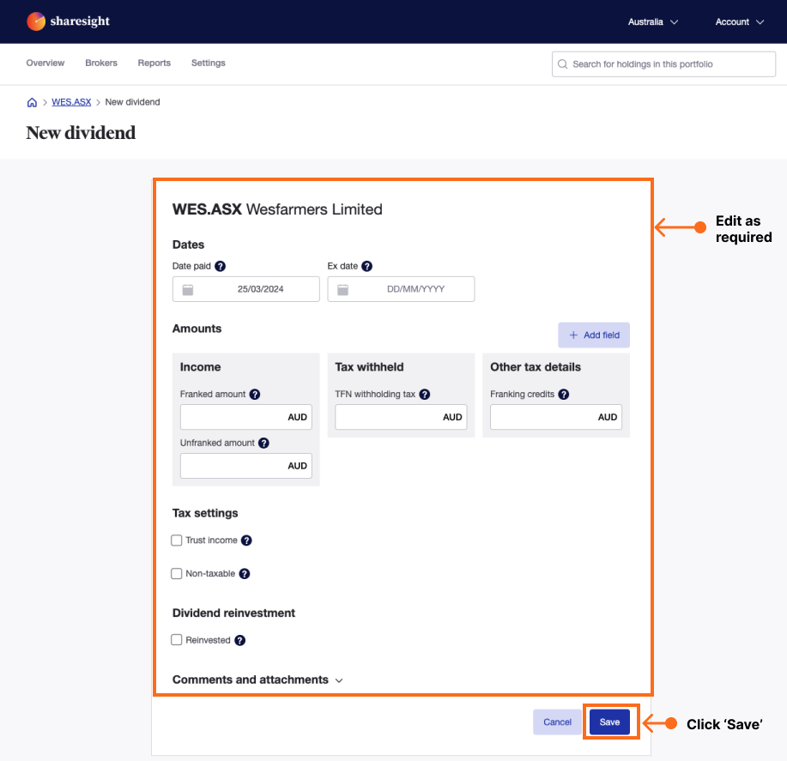The width and height of the screenshot is (787, 761).
Task: Click the holdings search box
Action: 663,64
